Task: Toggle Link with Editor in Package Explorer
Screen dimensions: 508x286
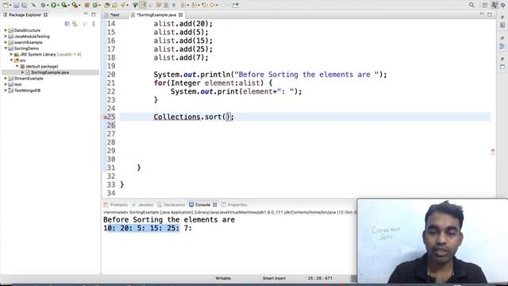Action: tap(75, 24)
